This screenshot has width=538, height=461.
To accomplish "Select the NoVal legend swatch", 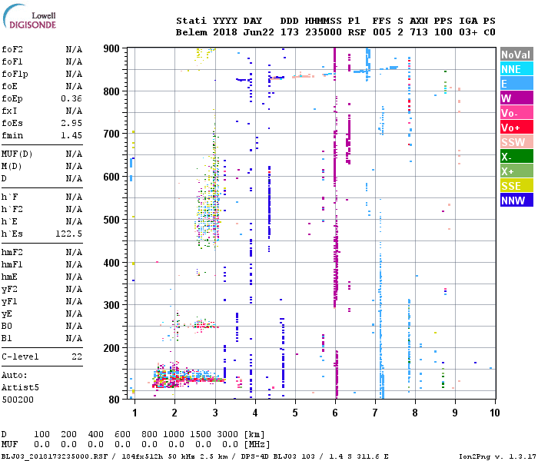I will [x=516, y=55].
